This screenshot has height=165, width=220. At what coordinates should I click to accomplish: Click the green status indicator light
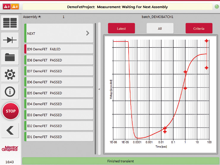[217, 7]
